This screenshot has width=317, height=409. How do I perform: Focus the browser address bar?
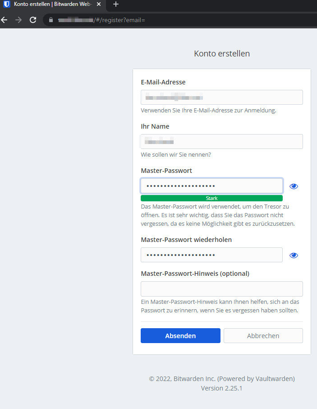click(180, 20)
